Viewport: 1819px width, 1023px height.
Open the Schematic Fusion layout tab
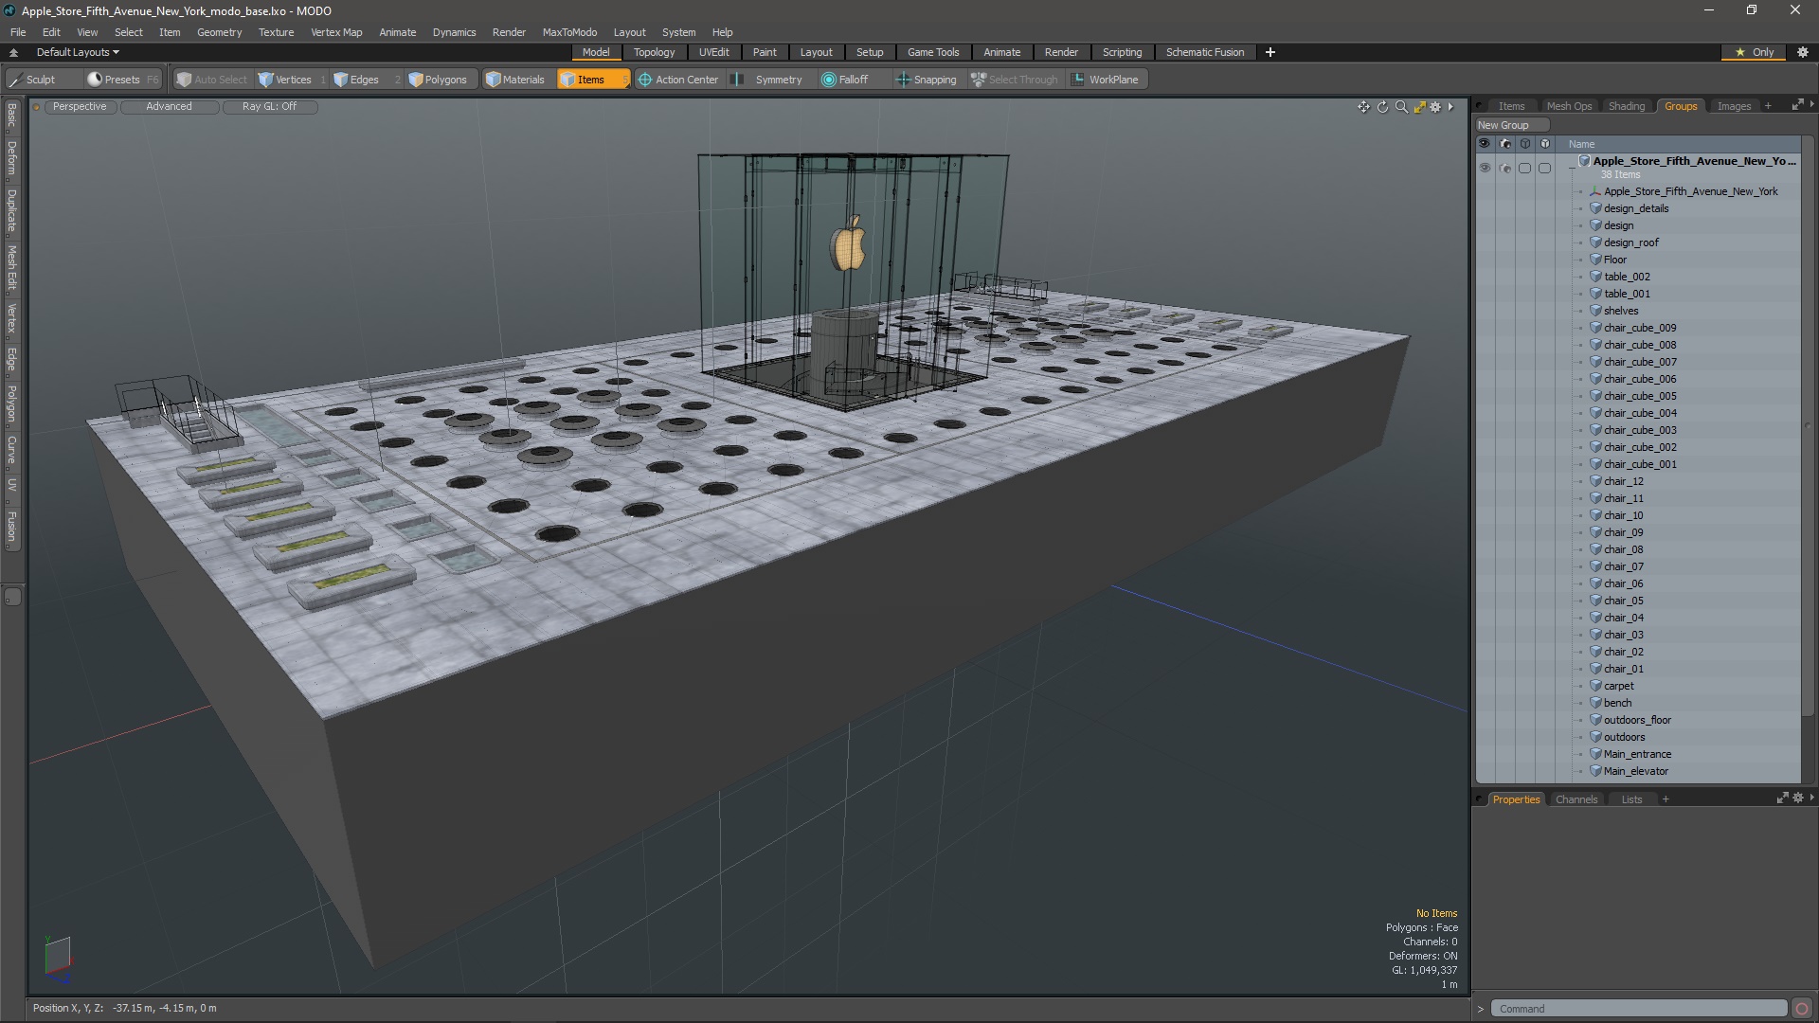(1204, 52)
